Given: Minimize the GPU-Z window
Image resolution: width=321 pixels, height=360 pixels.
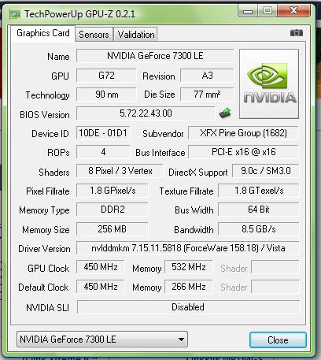Looking at the screenshot, I should (x=248, y=10).
